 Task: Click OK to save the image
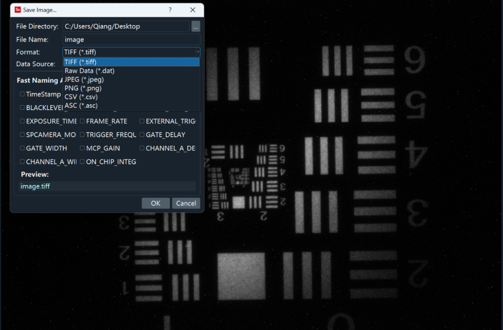click(156, 203)
